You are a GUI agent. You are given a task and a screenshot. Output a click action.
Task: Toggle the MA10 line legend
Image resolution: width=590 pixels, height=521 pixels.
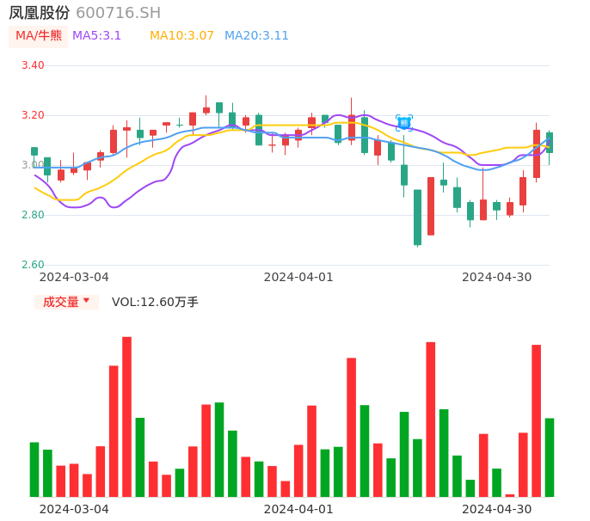181,36
